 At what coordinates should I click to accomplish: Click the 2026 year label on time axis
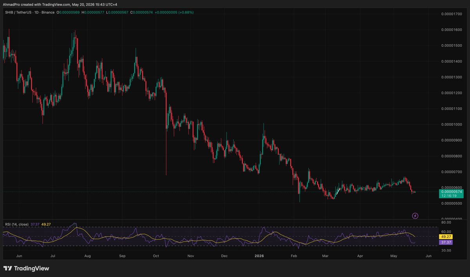[x=259, y=255]
